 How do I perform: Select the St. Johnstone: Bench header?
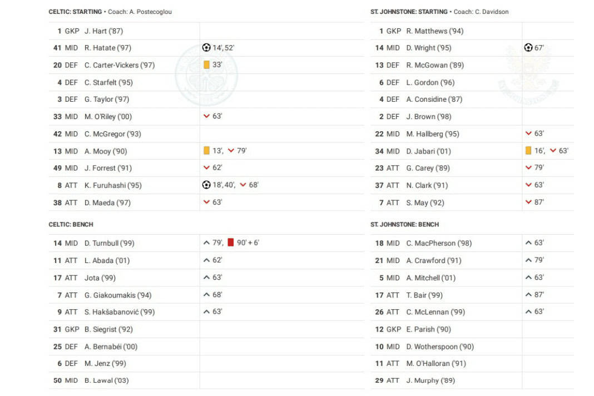404,224
